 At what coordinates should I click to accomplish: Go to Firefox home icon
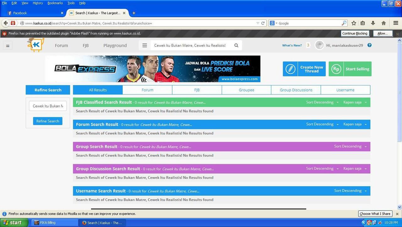click(x=383, y=23)
